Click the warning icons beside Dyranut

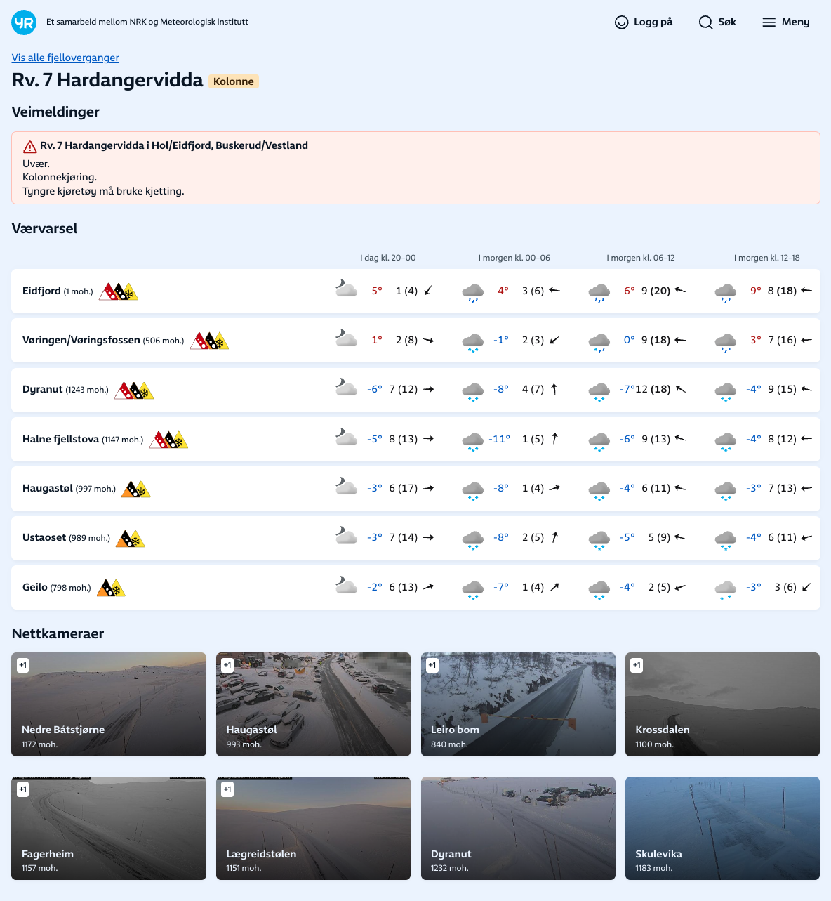pos(134,390)
